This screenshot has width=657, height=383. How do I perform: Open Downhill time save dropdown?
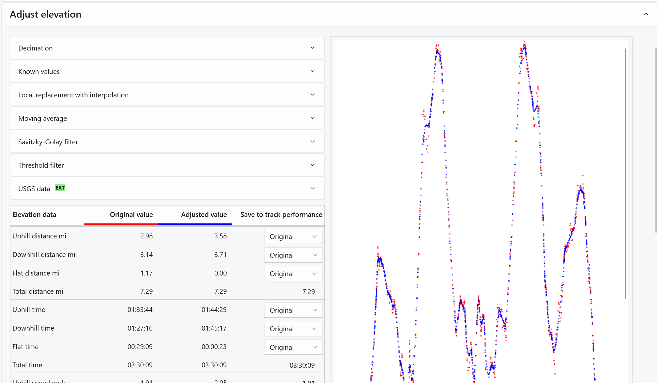click(x=293, y=329)
